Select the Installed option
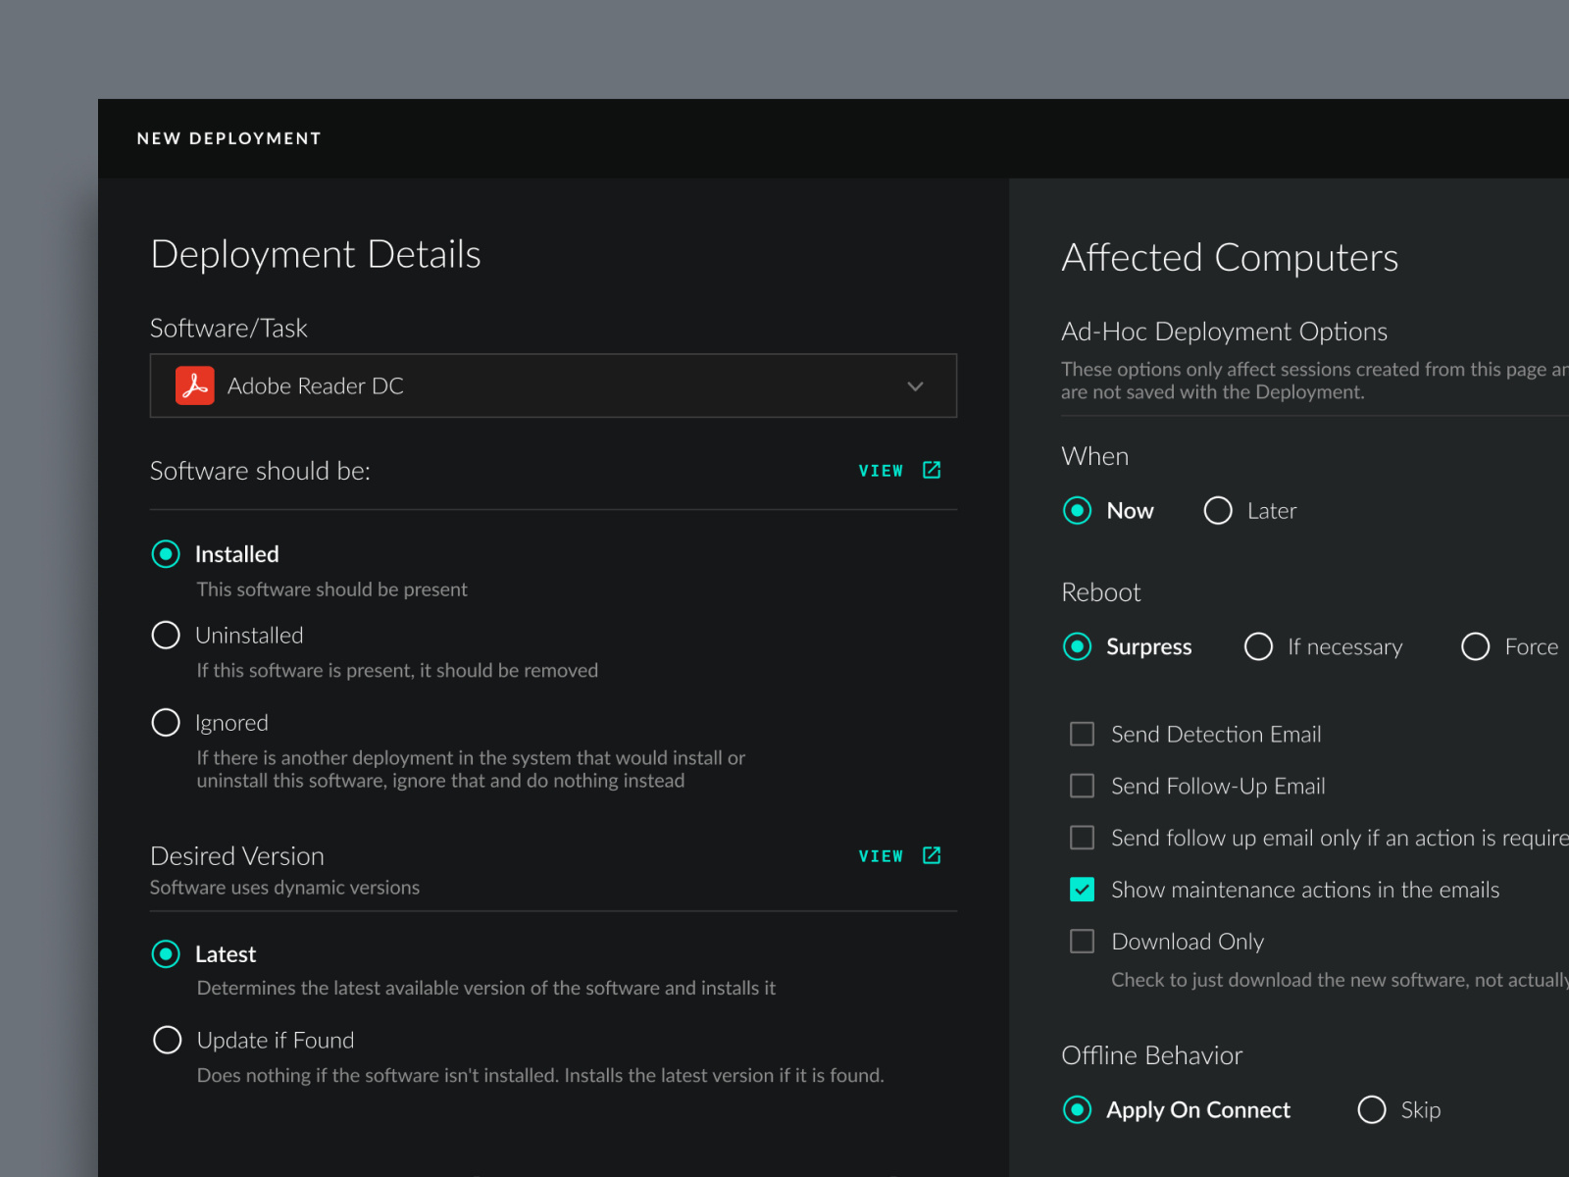The height and width of the screenshot is (1177, 1569). pyautogui.click(x=166, y=554)
